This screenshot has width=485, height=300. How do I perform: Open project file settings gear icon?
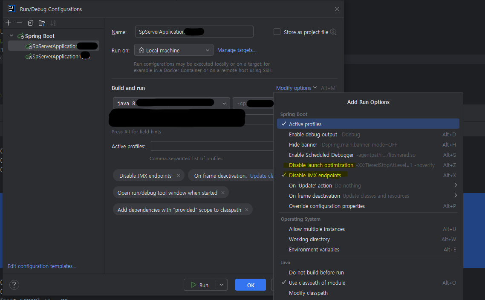pos(333,32)
